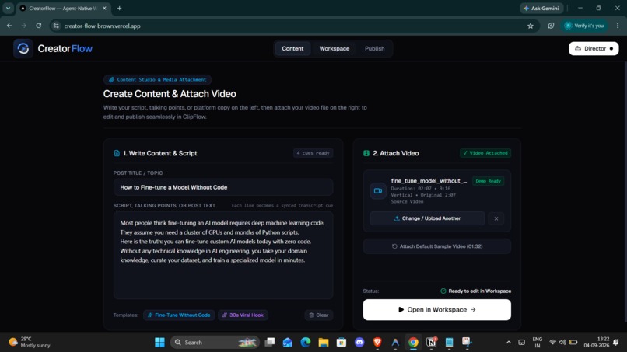Open Notion from the taskbar
This screenshot has height=352, width=627.
(432, 343)
